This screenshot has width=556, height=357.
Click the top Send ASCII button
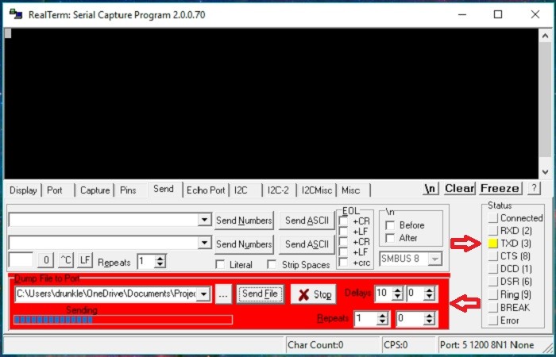coord(307,221)
